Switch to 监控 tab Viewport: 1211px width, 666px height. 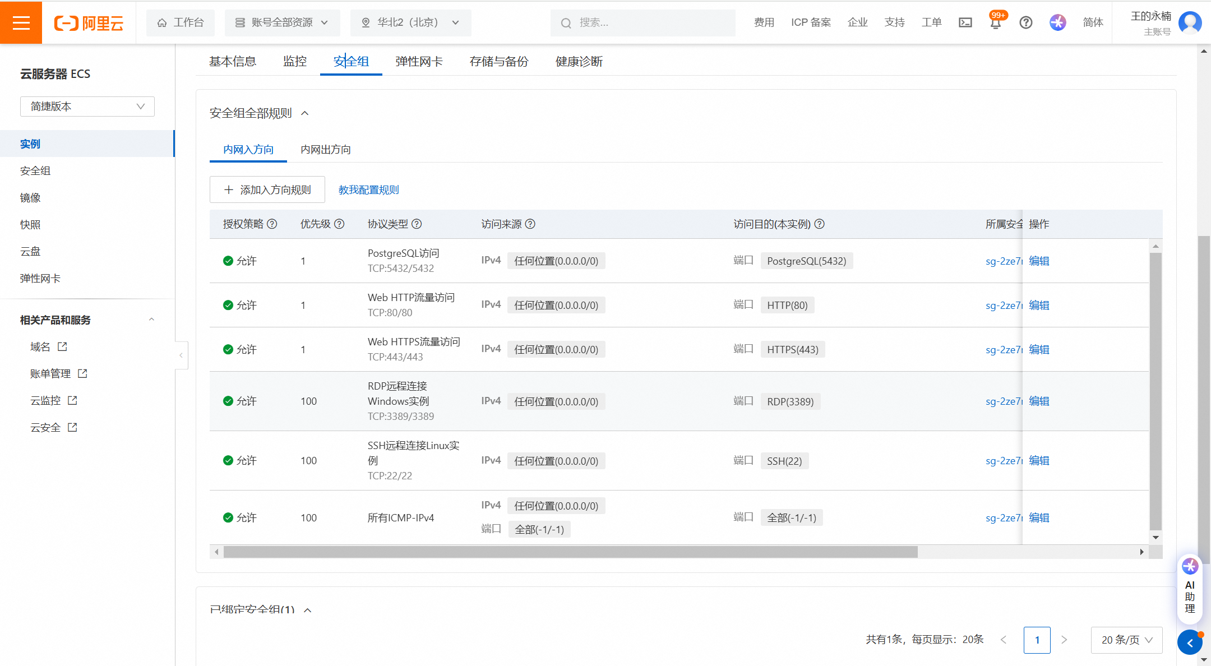coord(295,61)
